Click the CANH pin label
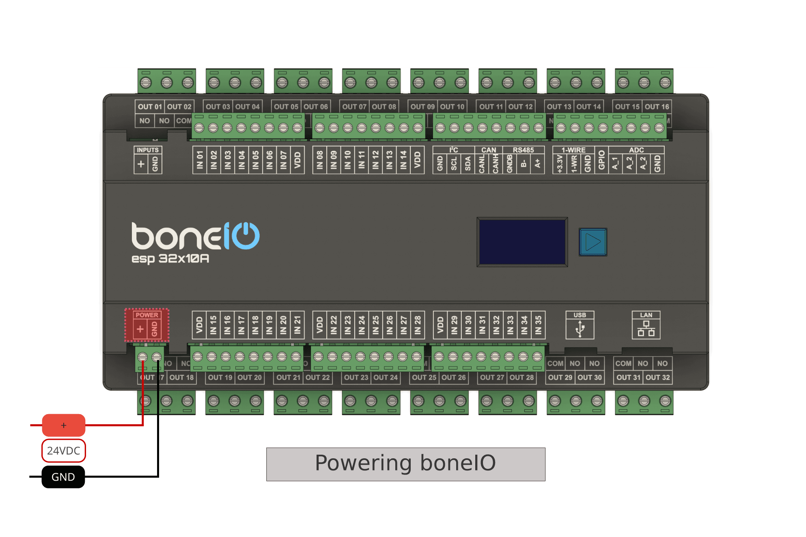Screen dimensions: 806x537 click(496, 164)
